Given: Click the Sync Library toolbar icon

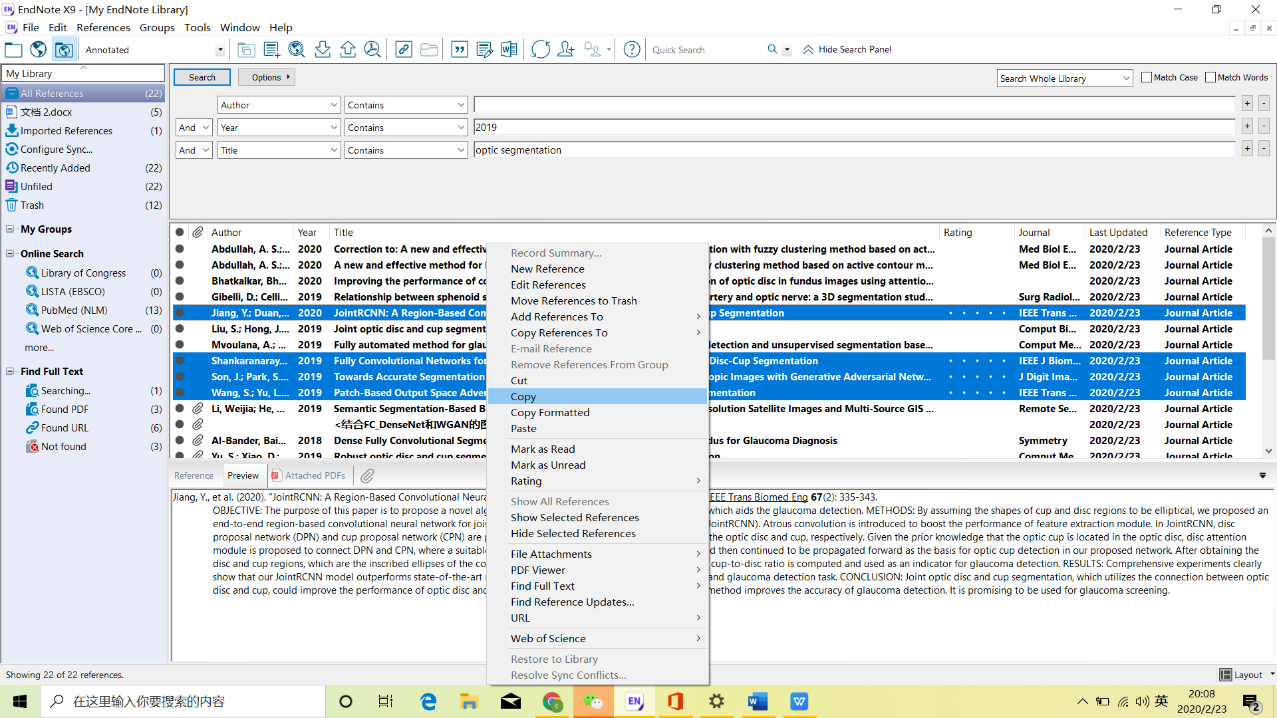Looking at the screenshot, I should click(x=541, y=49).
